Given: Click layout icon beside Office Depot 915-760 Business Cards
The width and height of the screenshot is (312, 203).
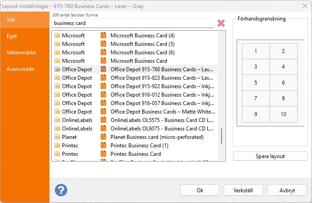Looking at the screenshot, I should [x=103, y=69].
